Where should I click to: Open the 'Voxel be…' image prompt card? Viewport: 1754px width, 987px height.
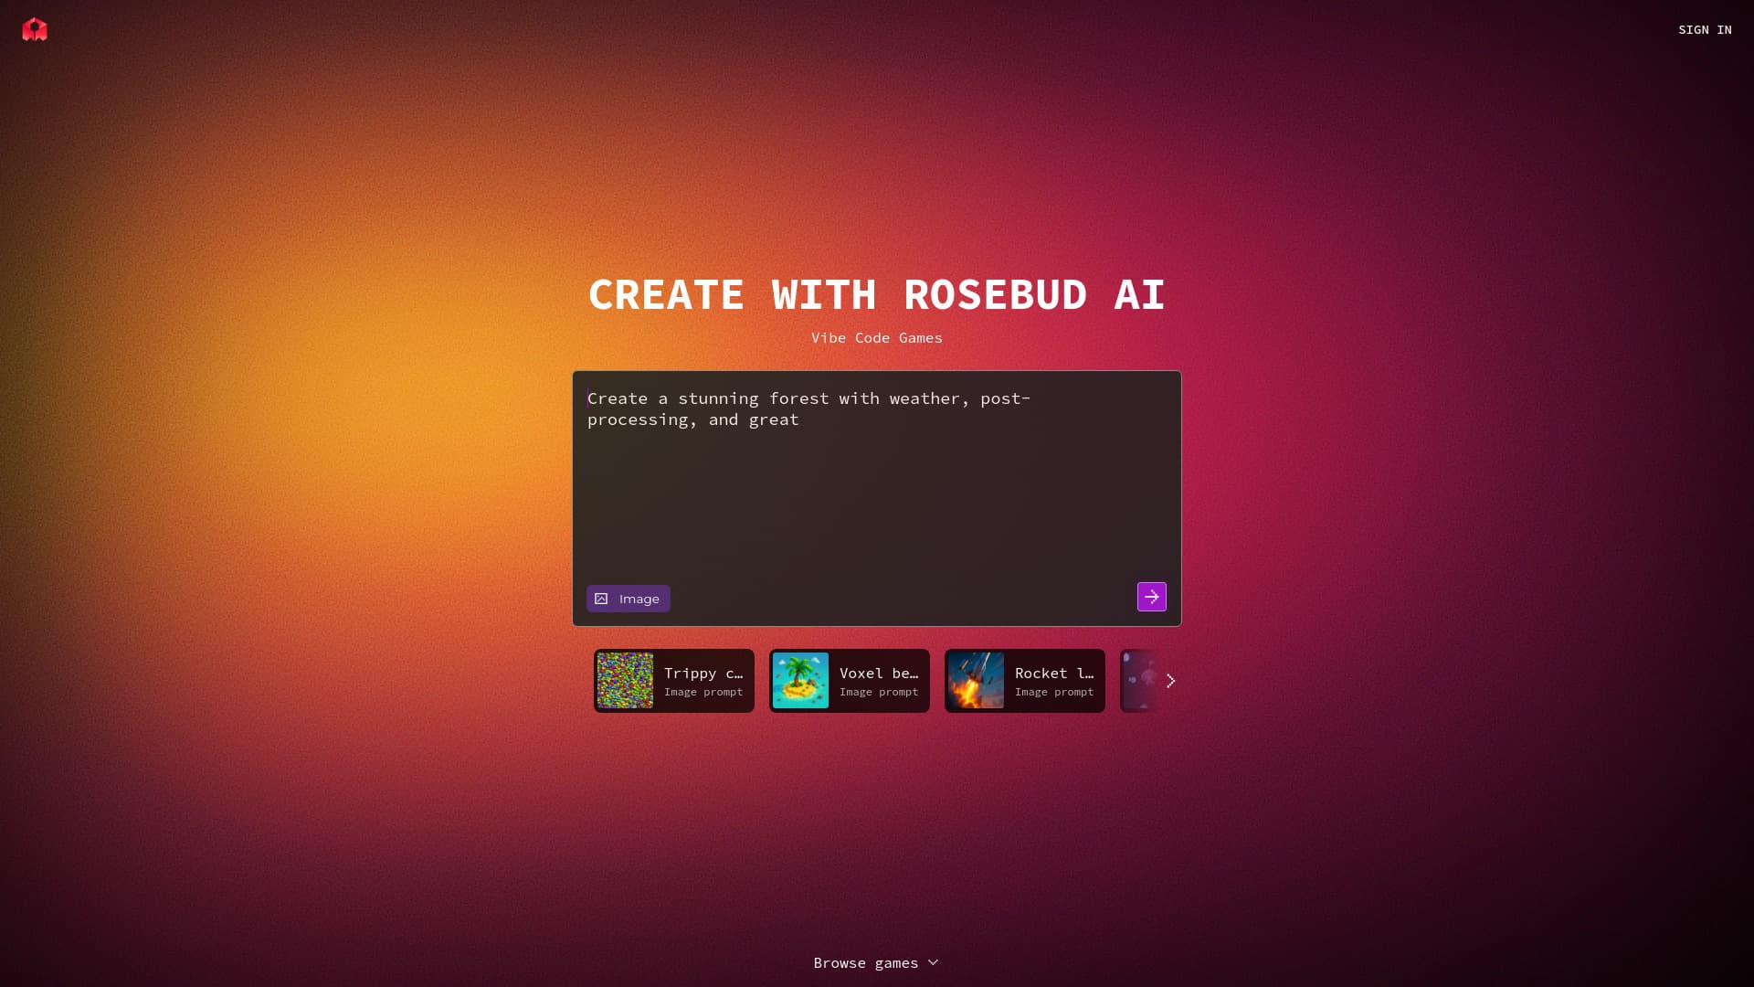(x=849, y=681)
